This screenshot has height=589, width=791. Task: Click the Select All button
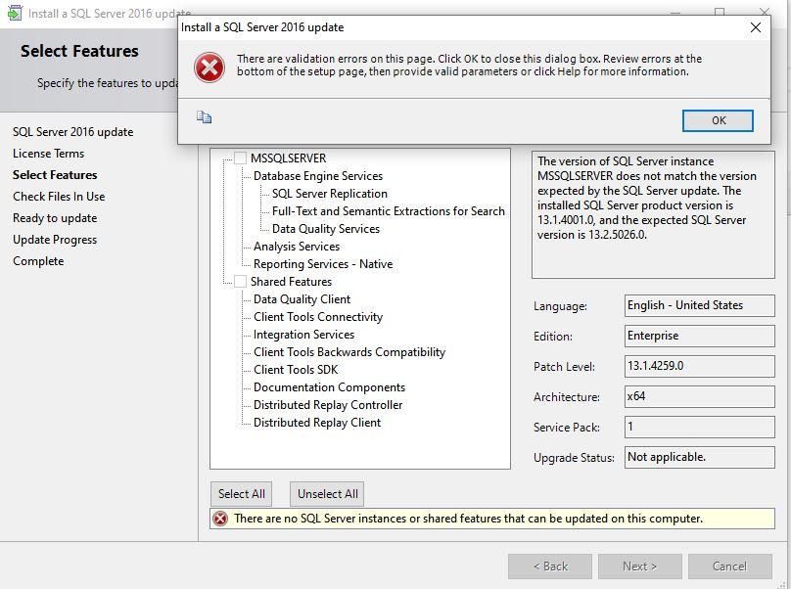pos(241,494)
